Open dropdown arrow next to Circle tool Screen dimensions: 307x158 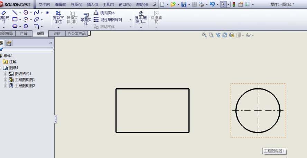click(x=31, y=13)
